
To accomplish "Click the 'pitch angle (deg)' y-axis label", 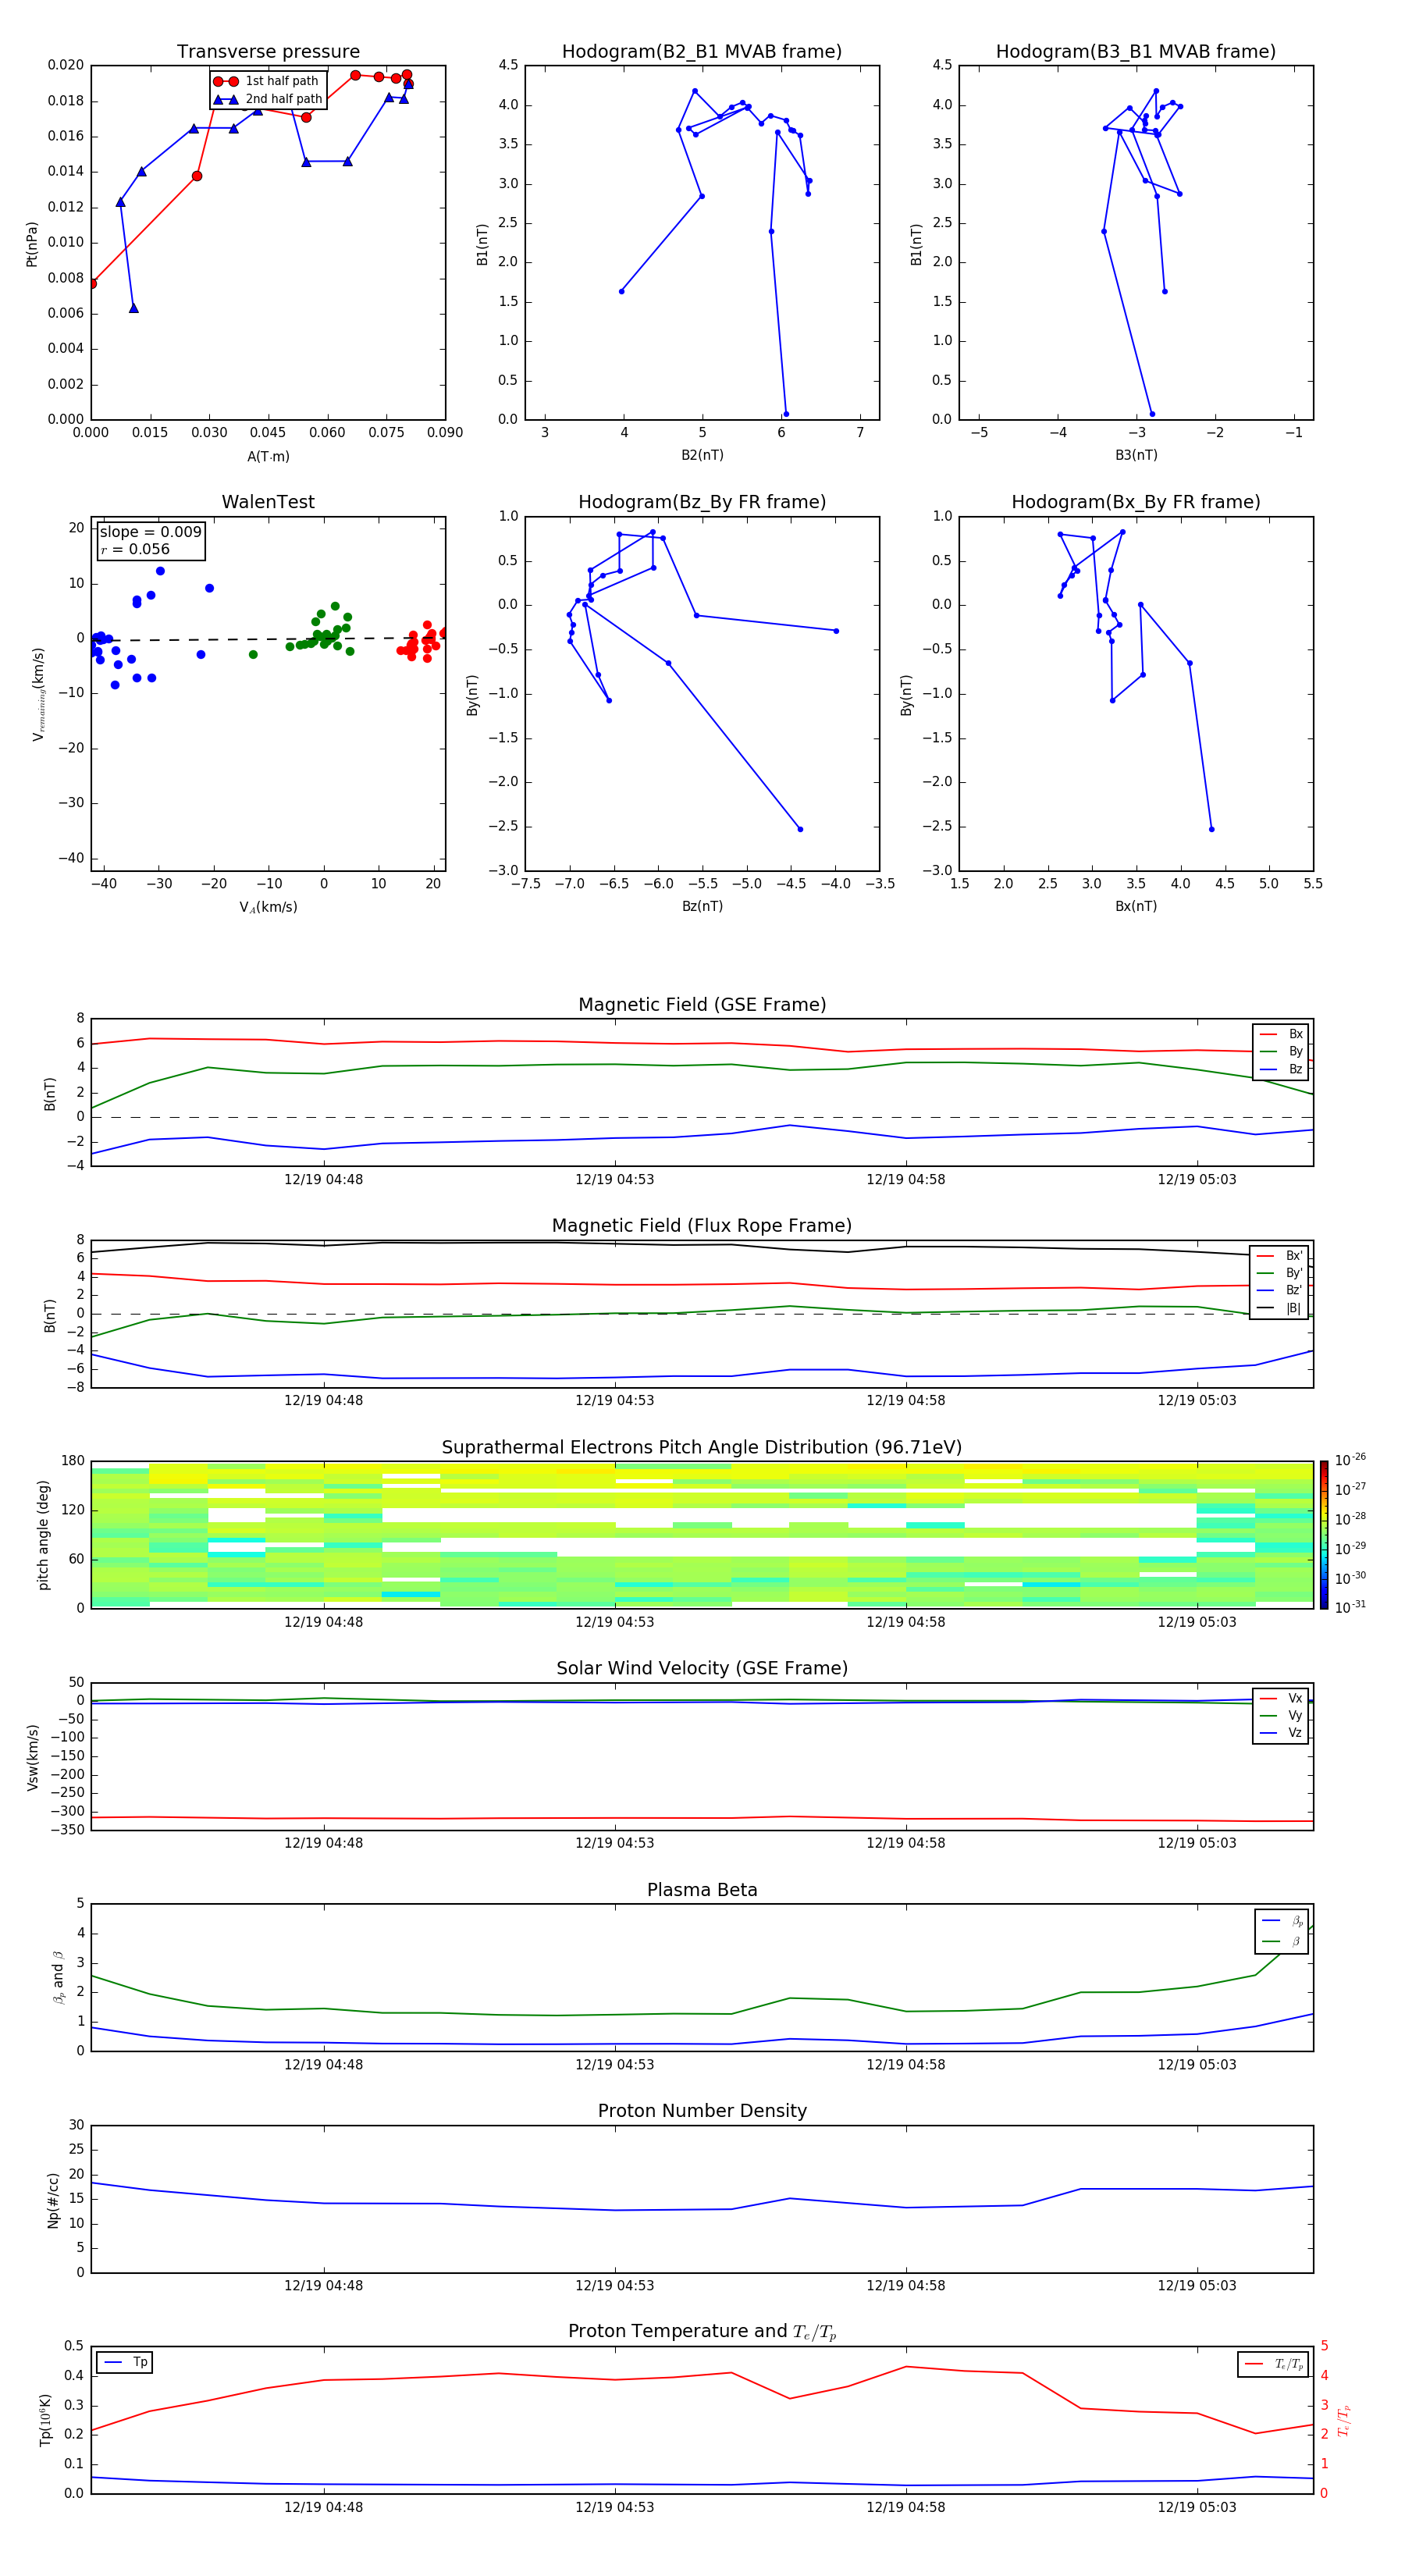I will pyautogui.click(x=43, y=1535).
